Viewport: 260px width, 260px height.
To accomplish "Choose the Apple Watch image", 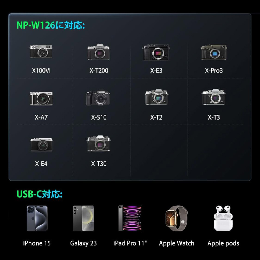I will pyautogui.click(x=177, y=218).
